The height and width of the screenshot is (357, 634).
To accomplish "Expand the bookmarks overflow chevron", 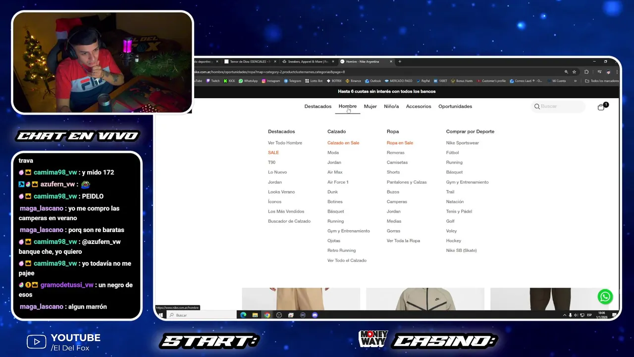I will (575, 81).
